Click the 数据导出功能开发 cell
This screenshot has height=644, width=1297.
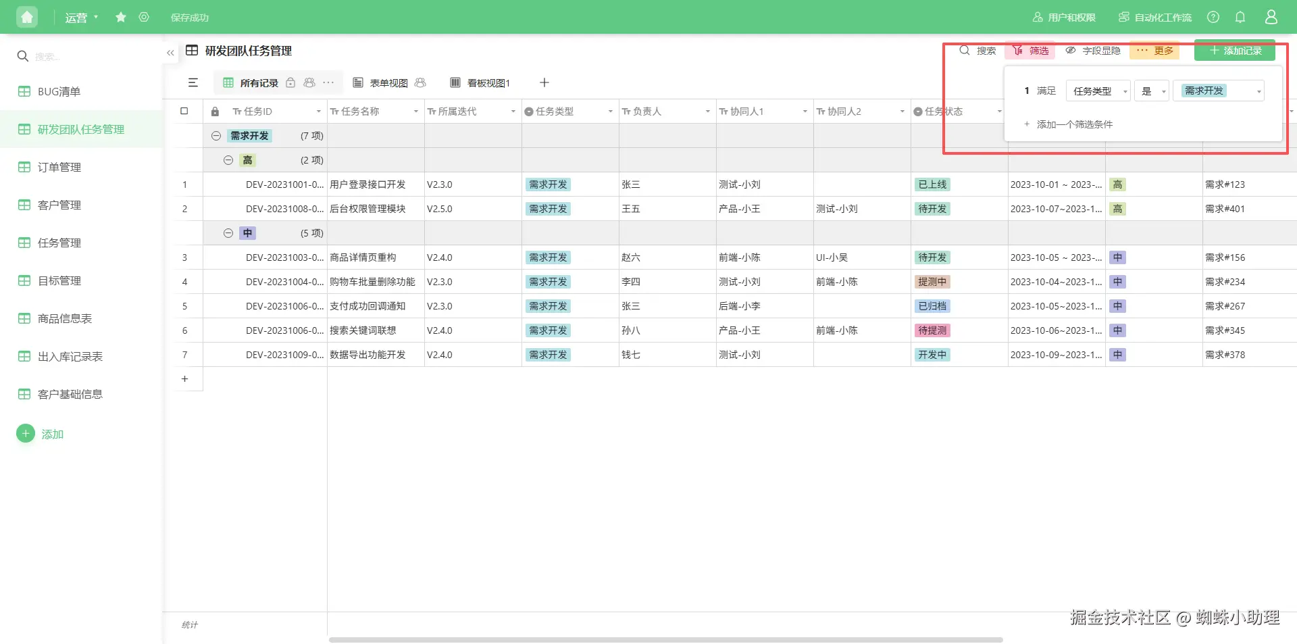click(376, 355)
